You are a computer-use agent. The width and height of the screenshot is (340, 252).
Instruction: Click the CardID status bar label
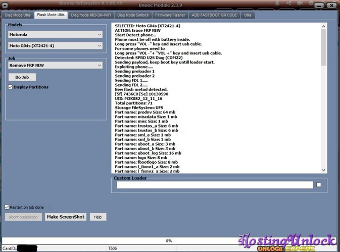[x=9, y=248]
